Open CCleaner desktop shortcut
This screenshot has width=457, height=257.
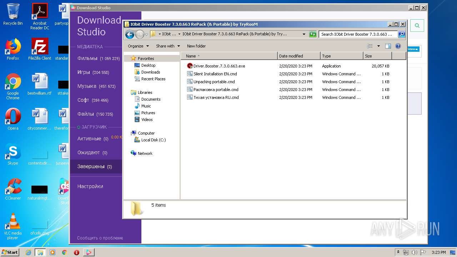13,189
